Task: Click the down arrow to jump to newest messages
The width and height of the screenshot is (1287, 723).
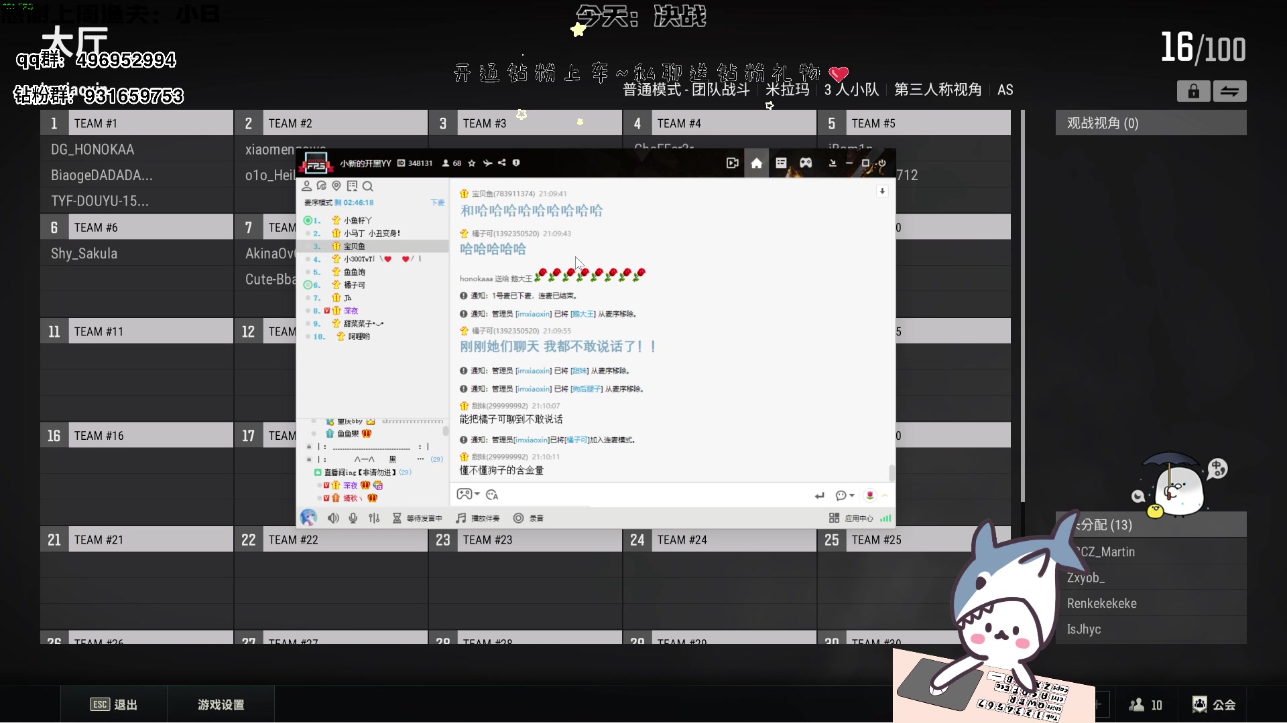Action: click(x=882, y=191)
